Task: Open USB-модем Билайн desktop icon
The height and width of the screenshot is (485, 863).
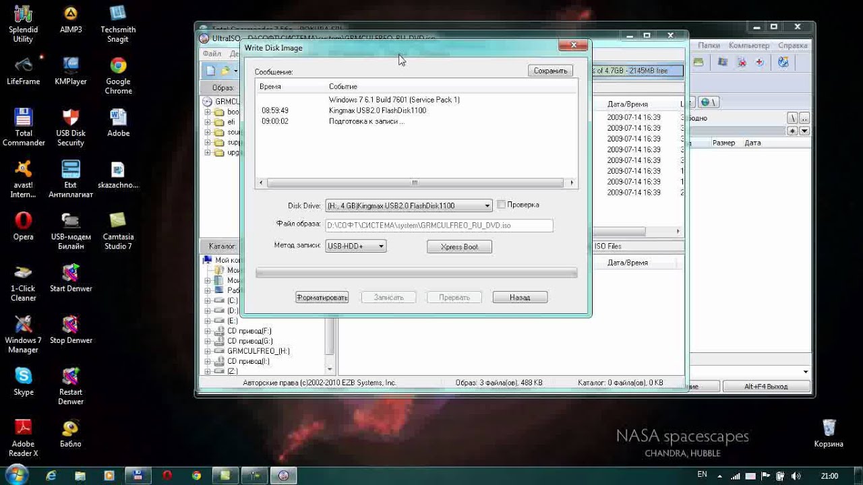Action: point(71,231)
